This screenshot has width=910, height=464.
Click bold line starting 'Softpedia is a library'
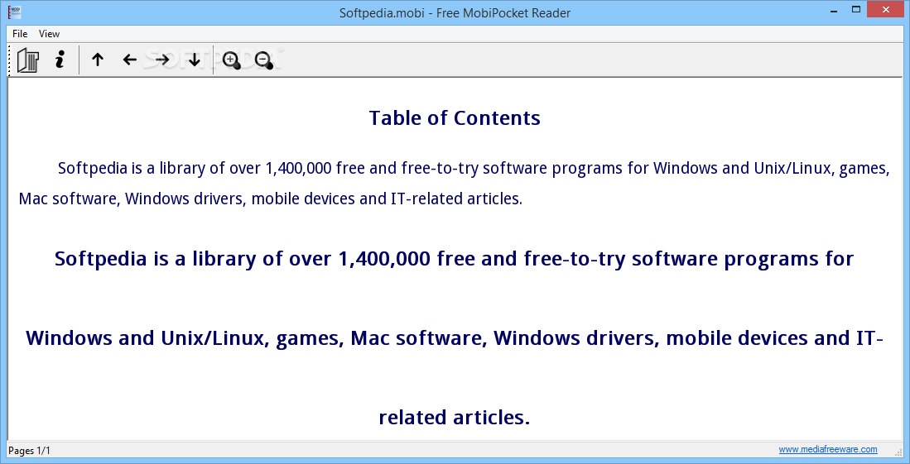(x=455, y=258)
